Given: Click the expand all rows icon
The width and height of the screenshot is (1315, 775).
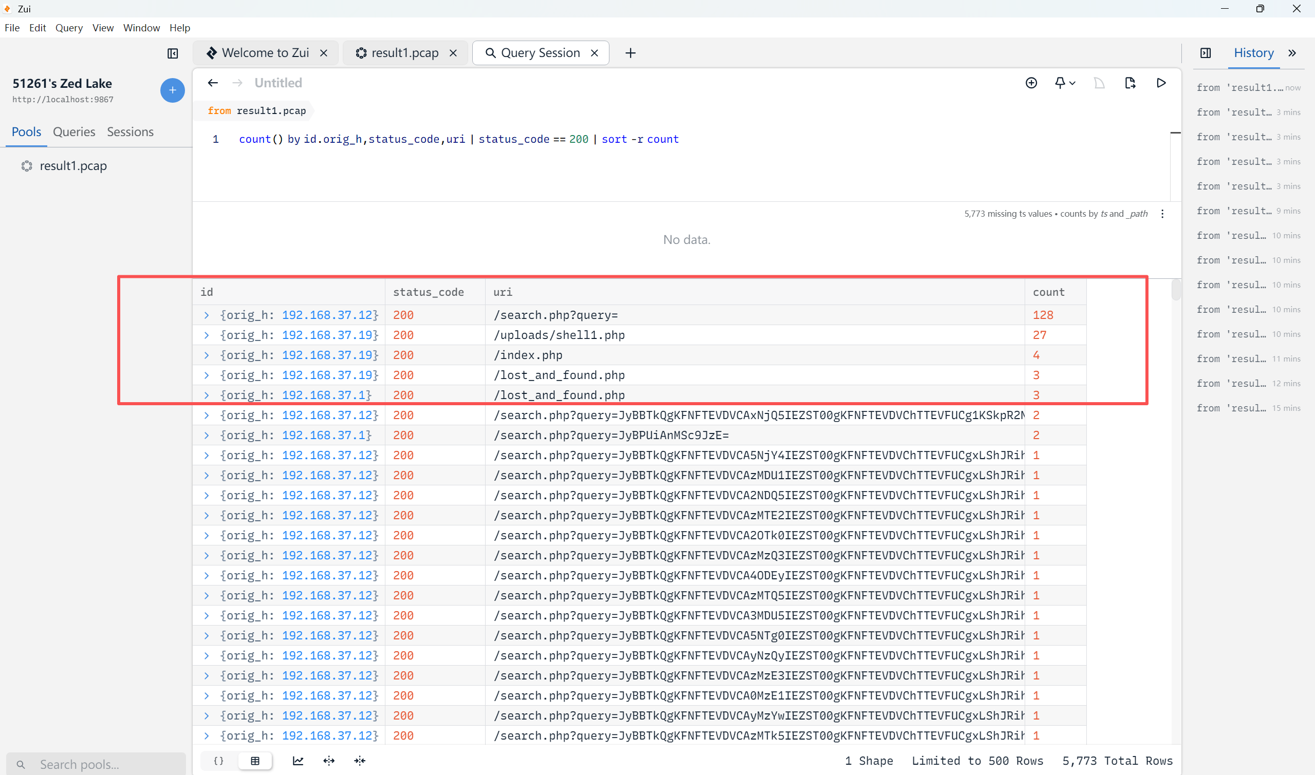Looking at the screenshot, I should coord(328,761).
